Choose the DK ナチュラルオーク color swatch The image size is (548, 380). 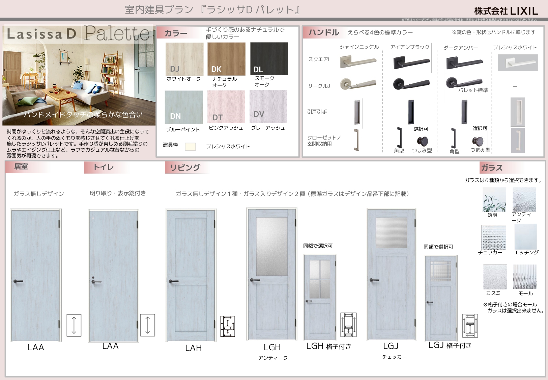(x=226, y=59)
